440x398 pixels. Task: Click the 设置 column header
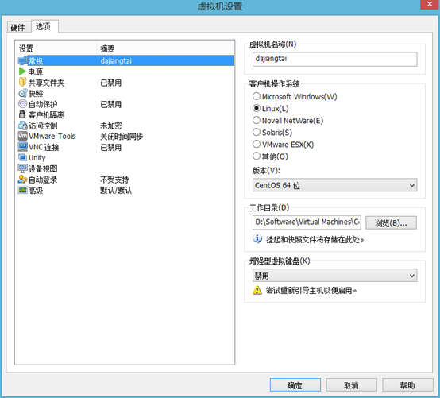point(56,48)
